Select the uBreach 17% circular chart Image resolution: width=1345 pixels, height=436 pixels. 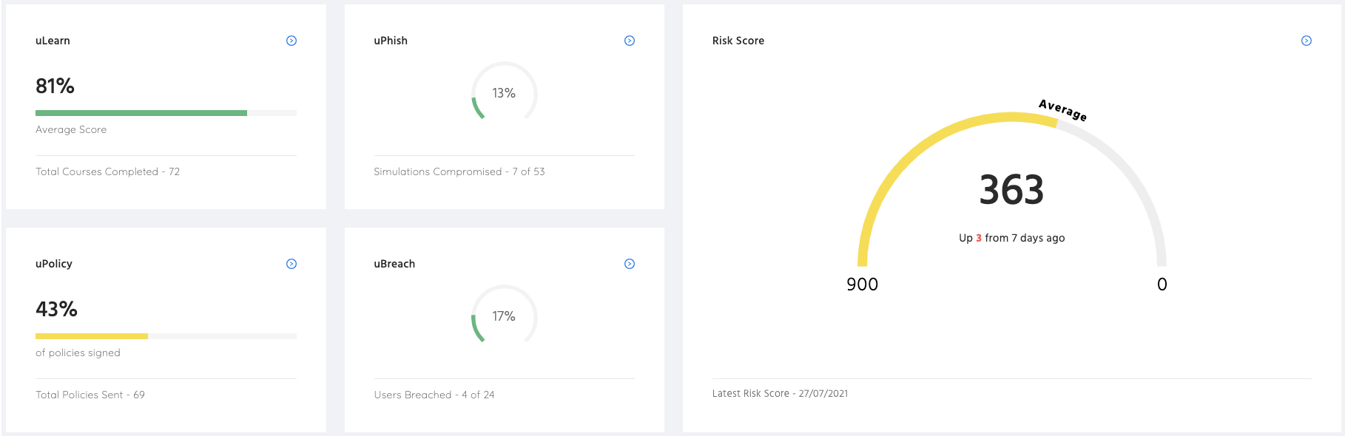click(x=504, y=316)
